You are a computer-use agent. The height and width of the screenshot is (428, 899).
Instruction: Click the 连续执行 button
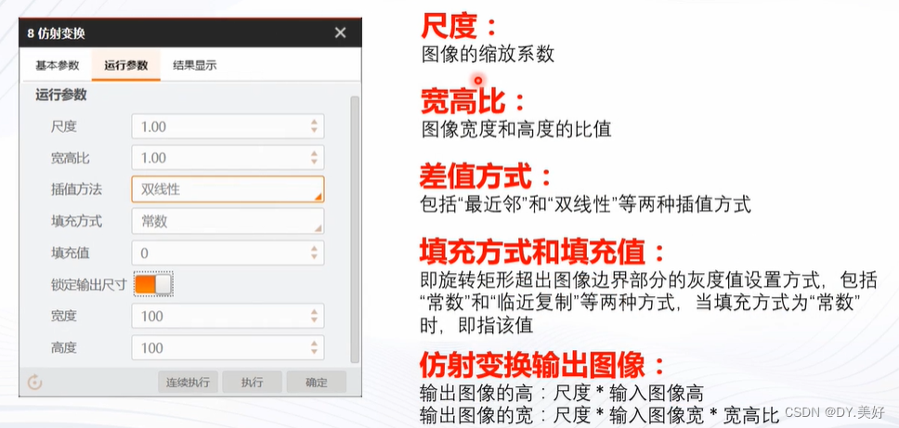(x=188, y=383)
